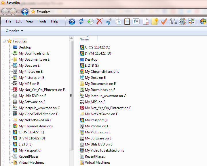This screenshot has height=166, width=207.
Task: Open the Tools menu
Action: coord(42,21)
